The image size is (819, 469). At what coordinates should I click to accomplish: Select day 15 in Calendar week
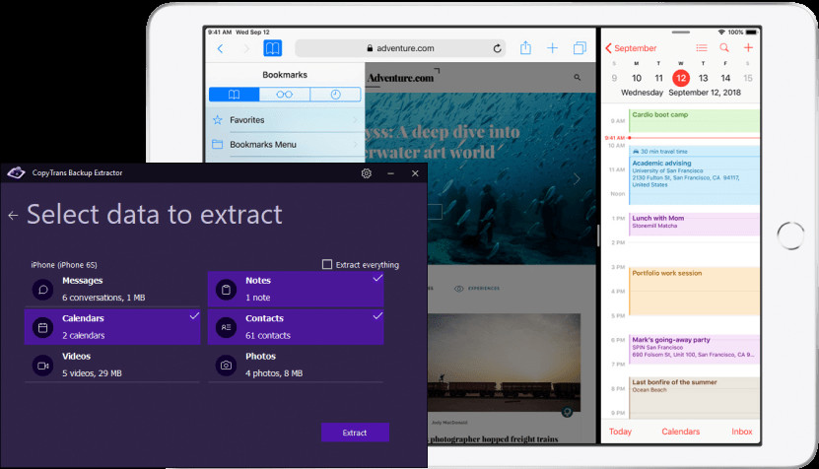[x=748, y=79]
